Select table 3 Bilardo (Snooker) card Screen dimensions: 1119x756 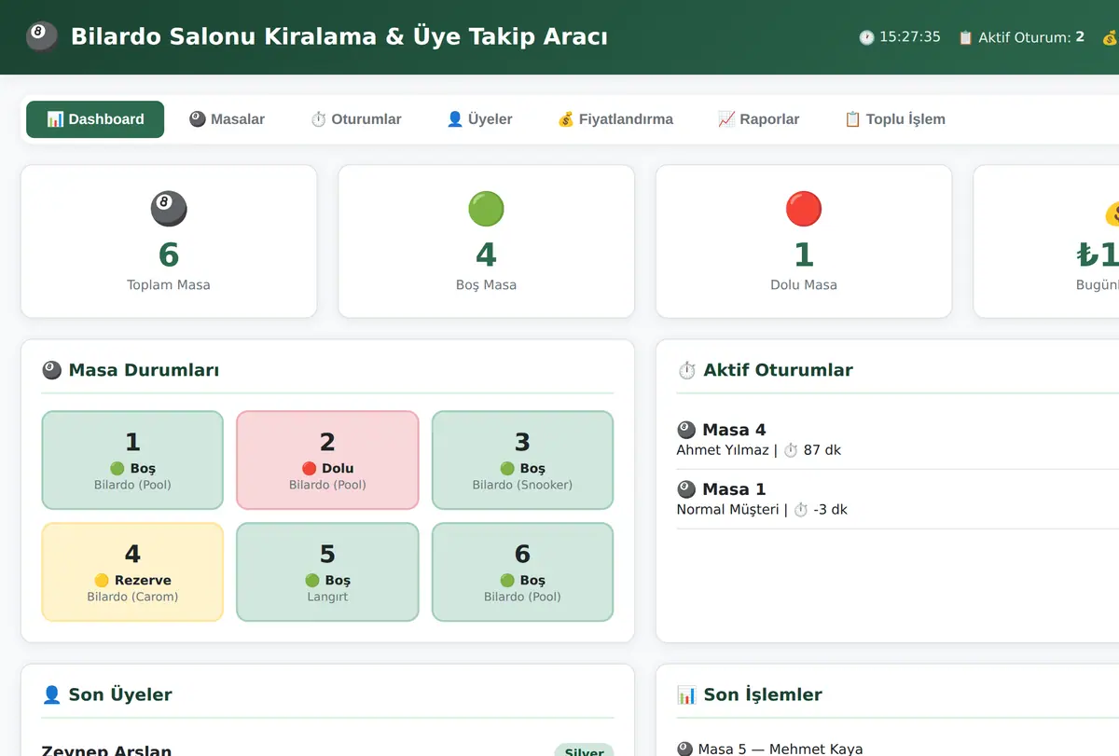coord(522,460)
